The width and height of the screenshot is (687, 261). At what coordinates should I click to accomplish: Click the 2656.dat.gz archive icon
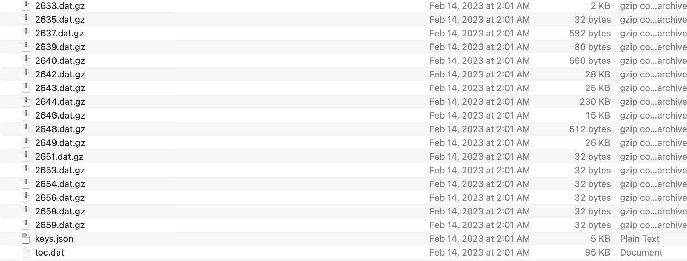[26, 198]
